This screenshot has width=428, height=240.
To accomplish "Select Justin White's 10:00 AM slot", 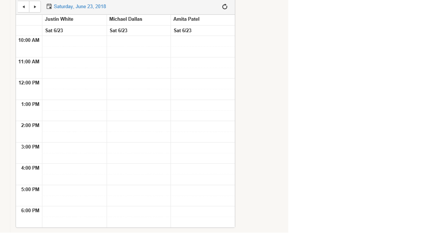I will 74,41.
